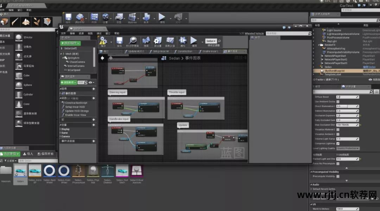The image size is (380, 211).
Task: Click the Find in Content Browser magnifier
Action: click(x=133, y=41)
